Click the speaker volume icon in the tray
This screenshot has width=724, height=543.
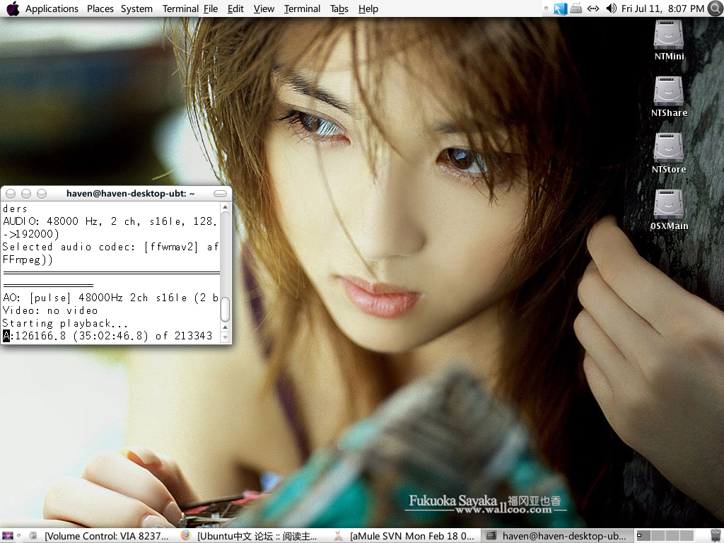point(611,8)
